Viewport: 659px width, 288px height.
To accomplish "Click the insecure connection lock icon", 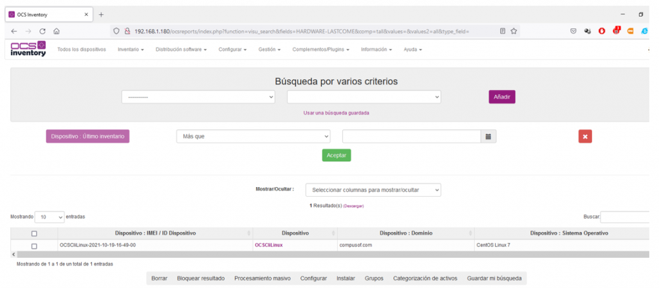I will (x=127, y=31).
